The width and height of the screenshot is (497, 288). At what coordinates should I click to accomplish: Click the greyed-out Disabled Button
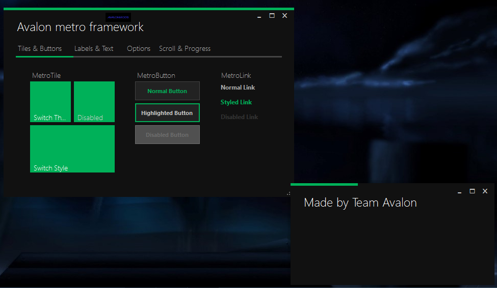167,135
